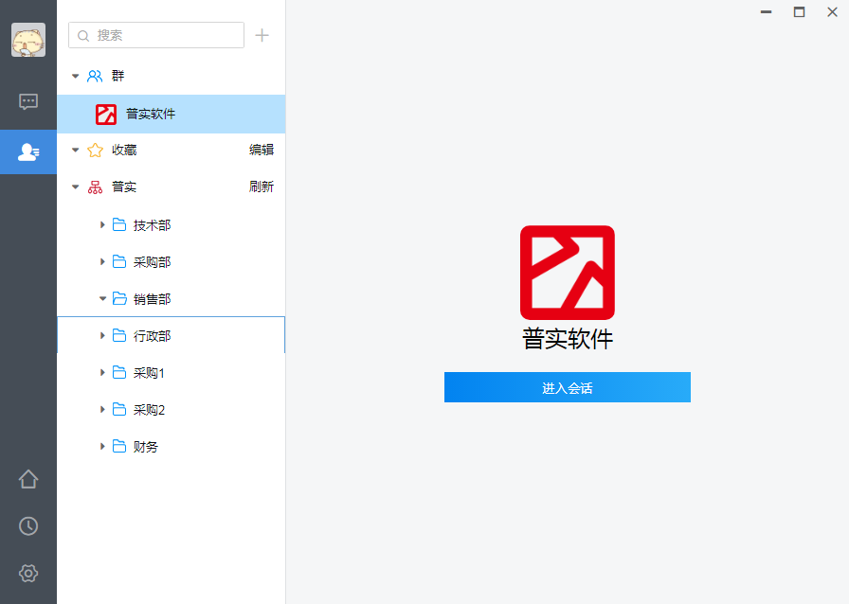This screenshot has height=604, width=849.
Task: Click the 技术部 folder icon
Action: pyautogui.click(x=119, y=224)
